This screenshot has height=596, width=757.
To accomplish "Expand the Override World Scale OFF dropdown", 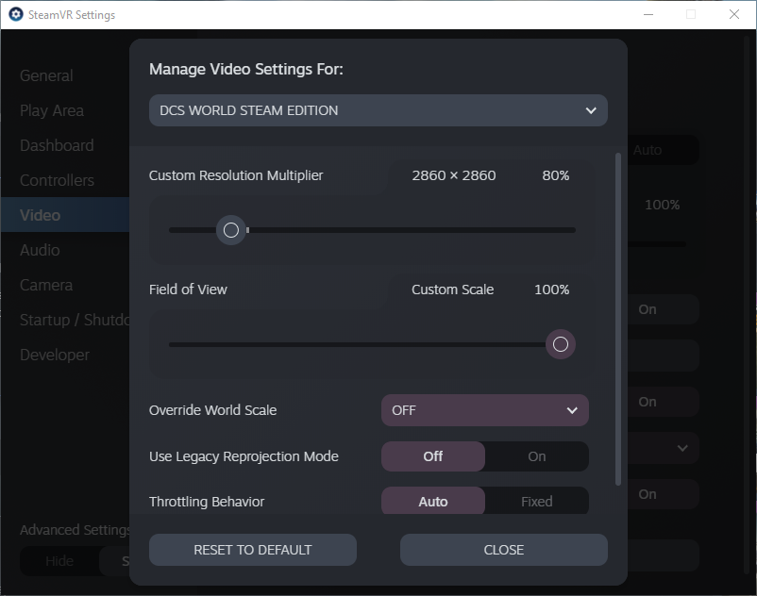I will (485, 410).
